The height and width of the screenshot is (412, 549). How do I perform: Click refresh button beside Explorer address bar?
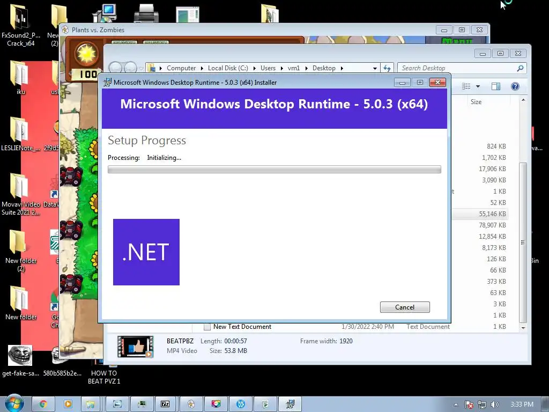(387, 68)
